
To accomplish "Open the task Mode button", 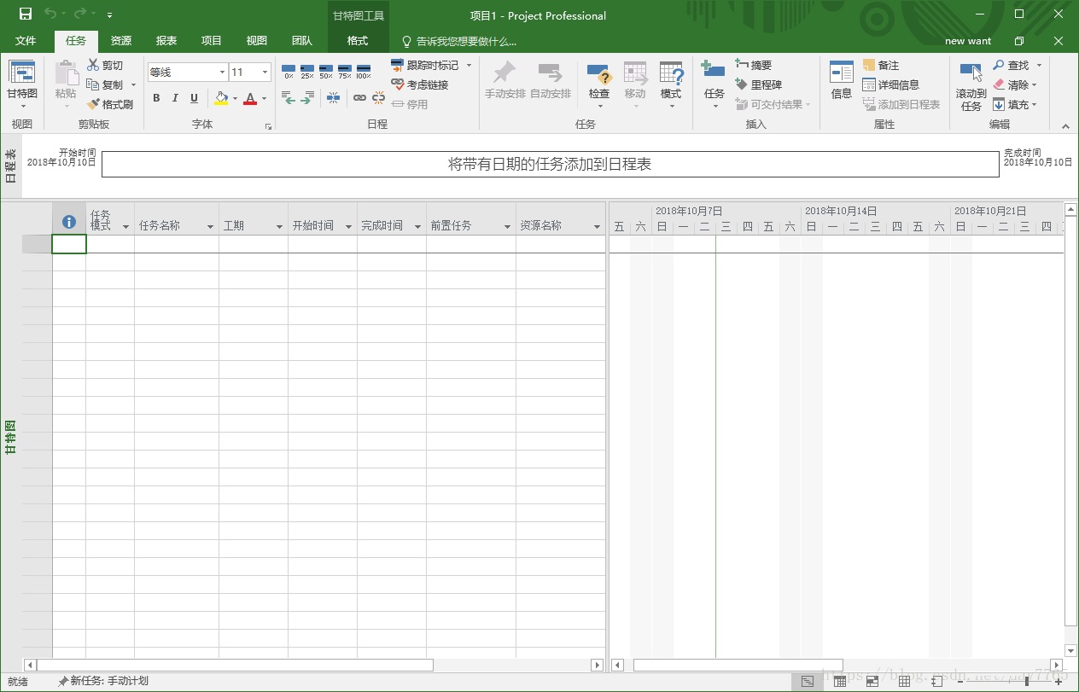I will click(x=671, y=84).
